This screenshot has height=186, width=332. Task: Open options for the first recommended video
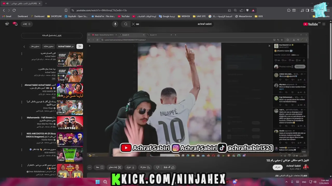point(22,54)
